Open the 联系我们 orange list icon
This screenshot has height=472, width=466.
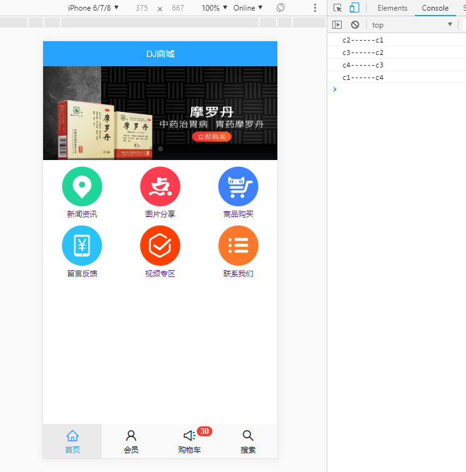point(238,246)
